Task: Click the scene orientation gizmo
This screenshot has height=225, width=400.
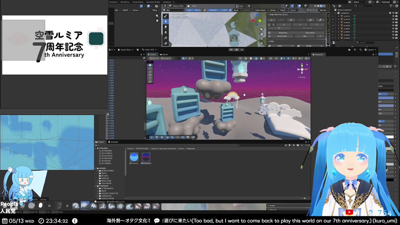Action: pyautogui.click(x=302, y=69)
